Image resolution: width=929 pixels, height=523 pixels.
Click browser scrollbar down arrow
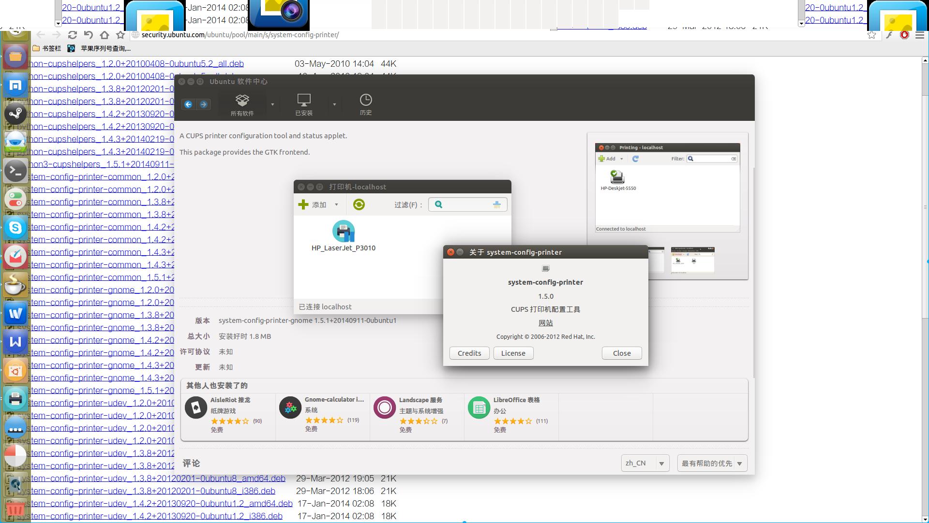tap(926, 519)
